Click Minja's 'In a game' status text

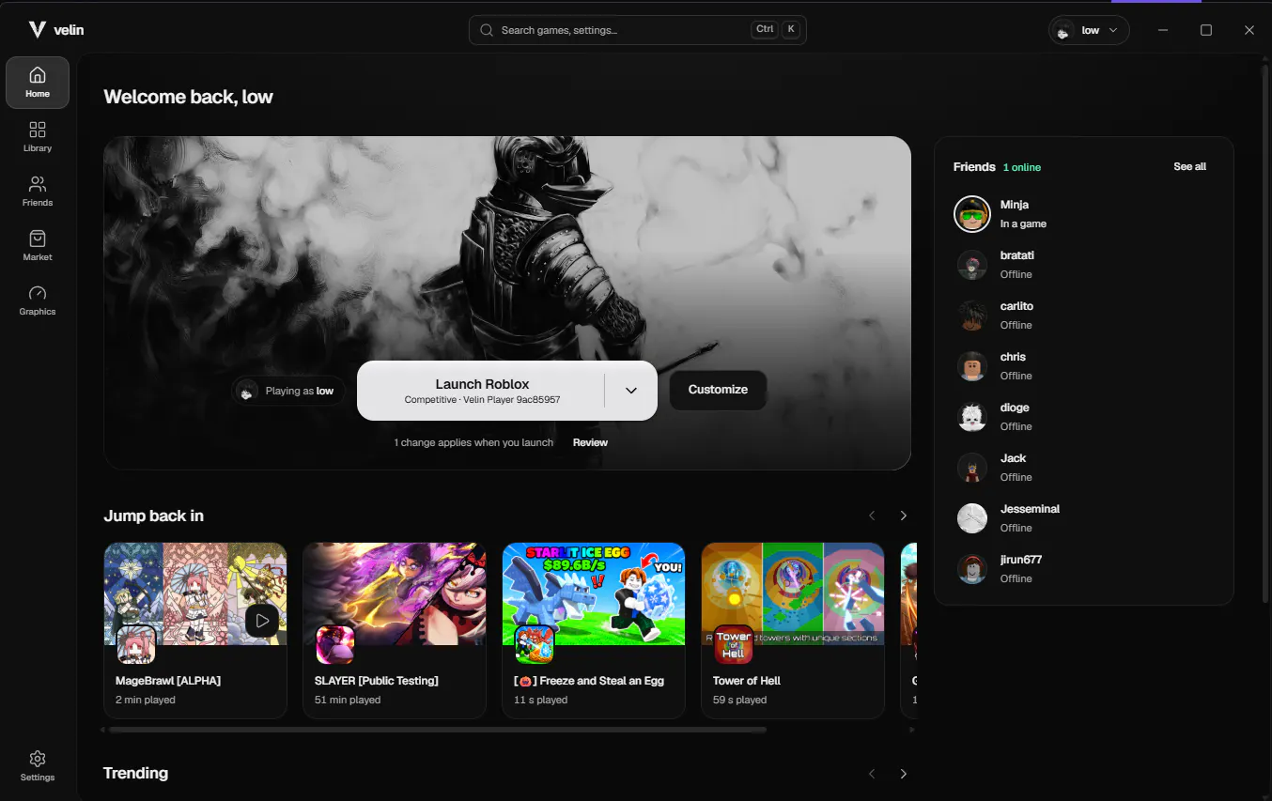click(1023, 223)
